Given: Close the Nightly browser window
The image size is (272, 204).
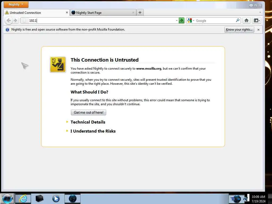Looking at the screenshot, I should point(260,6).
